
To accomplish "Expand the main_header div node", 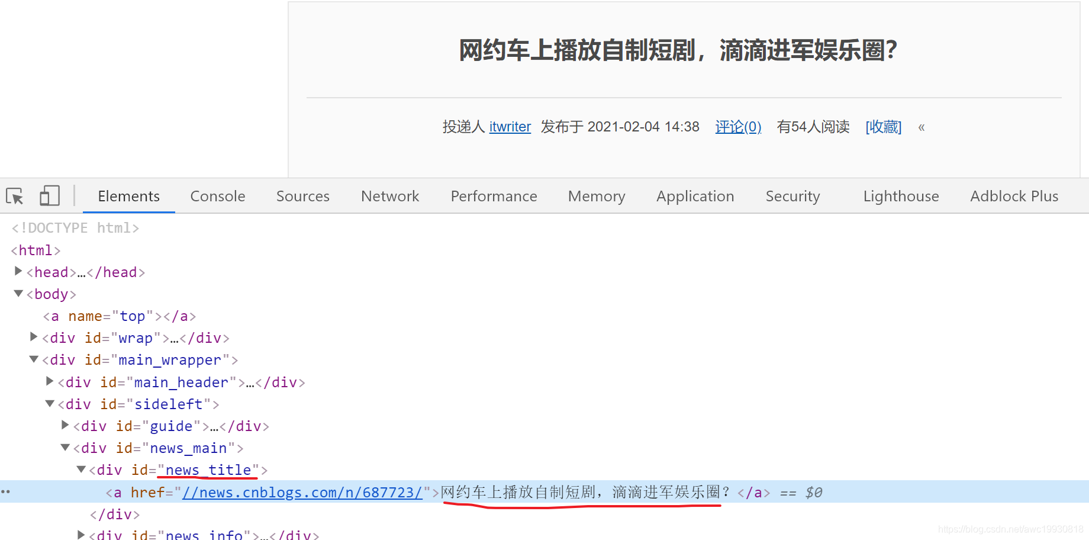I will 50,381.
